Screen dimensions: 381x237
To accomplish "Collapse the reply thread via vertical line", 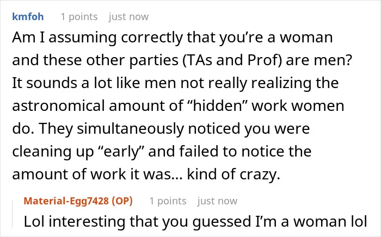I will [x=13, y=214].
